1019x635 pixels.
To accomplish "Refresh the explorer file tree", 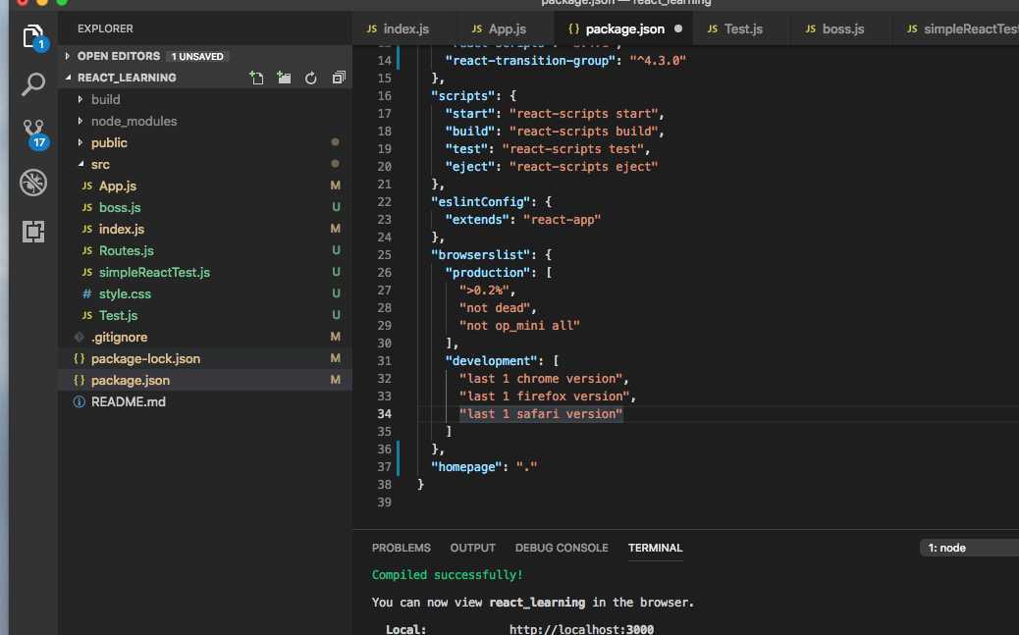I will (x=311, y=78).
